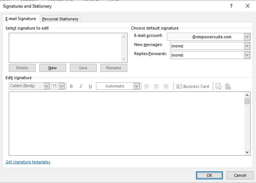Select the E-mail Signature tab
256x183 pixels.
click(x=21, y=19)
